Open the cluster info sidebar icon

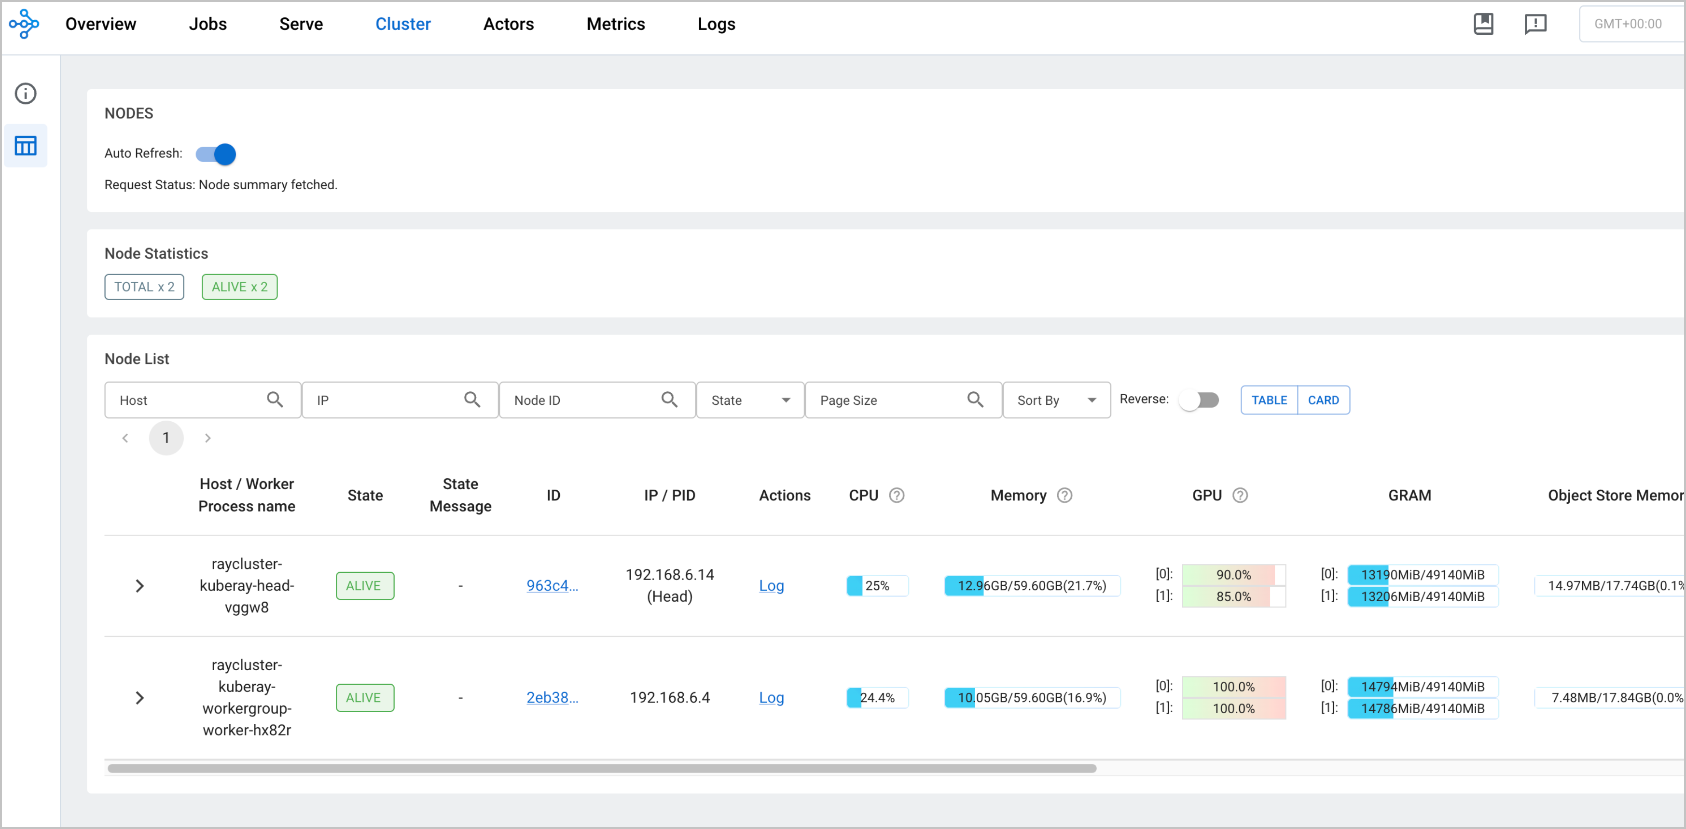coord(26,94)
